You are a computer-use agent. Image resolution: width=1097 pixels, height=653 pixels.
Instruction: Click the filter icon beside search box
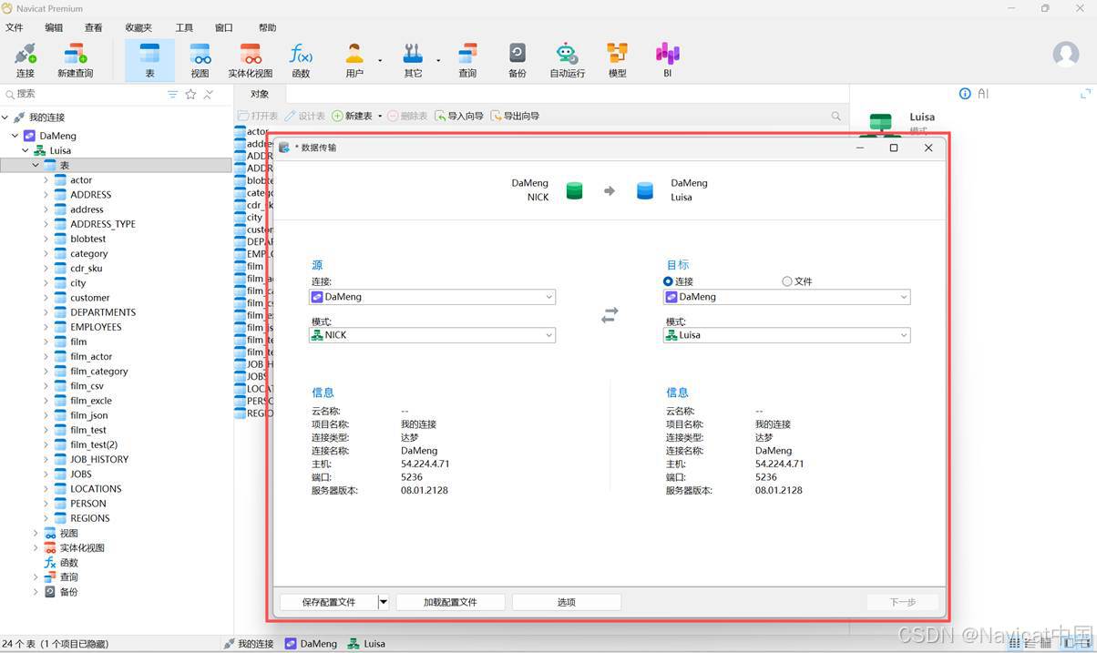[x=172, y=94]
